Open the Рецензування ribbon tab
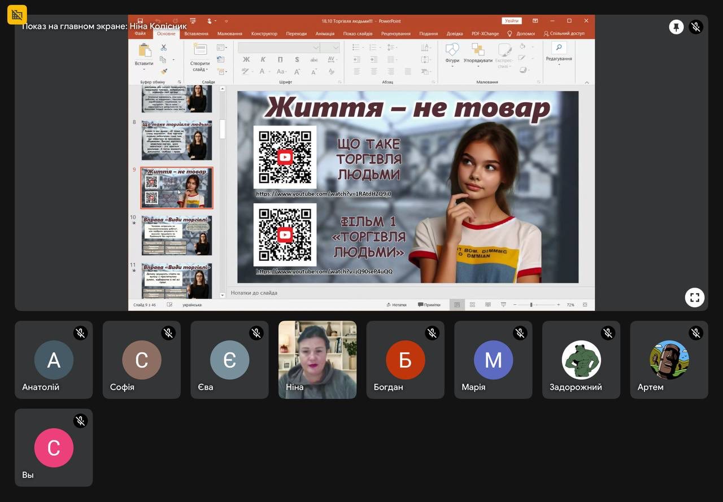 click(396, 33)
